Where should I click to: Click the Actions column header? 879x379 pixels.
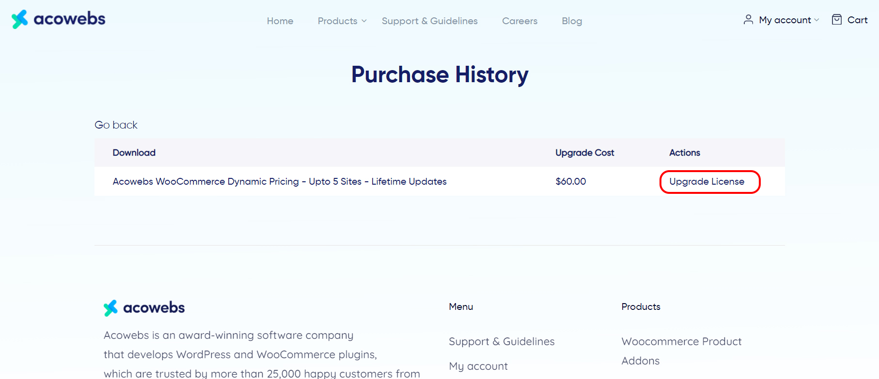click(x=684, y=153)
